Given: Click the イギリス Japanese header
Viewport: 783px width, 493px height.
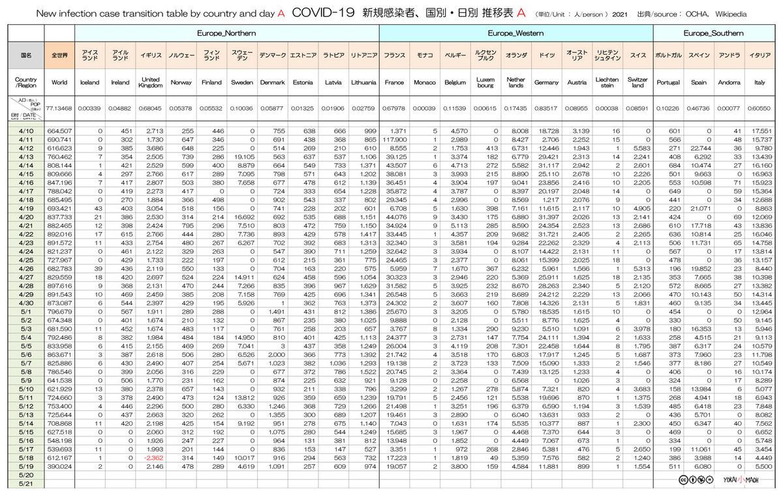Looking at the screenshot, I should (x=151, y=56).
